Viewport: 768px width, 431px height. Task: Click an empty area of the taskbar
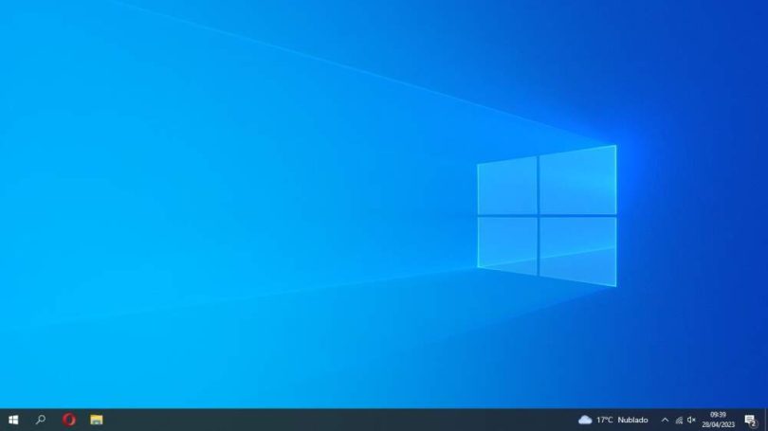pos(332,420)
